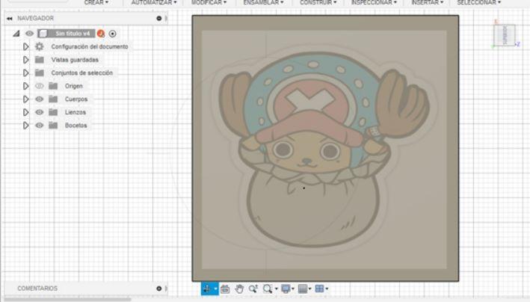Click the NAVEGADOR panel minus circle icon

pos(159,18)
